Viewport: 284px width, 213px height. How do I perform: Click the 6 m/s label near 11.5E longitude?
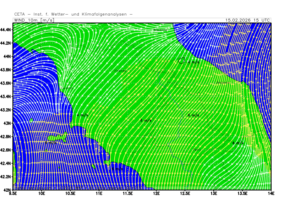pyautogui.click(x=146, y=120)
